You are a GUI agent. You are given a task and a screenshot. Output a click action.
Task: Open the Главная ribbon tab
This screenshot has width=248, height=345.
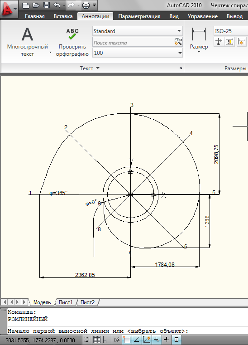point(35,16)
